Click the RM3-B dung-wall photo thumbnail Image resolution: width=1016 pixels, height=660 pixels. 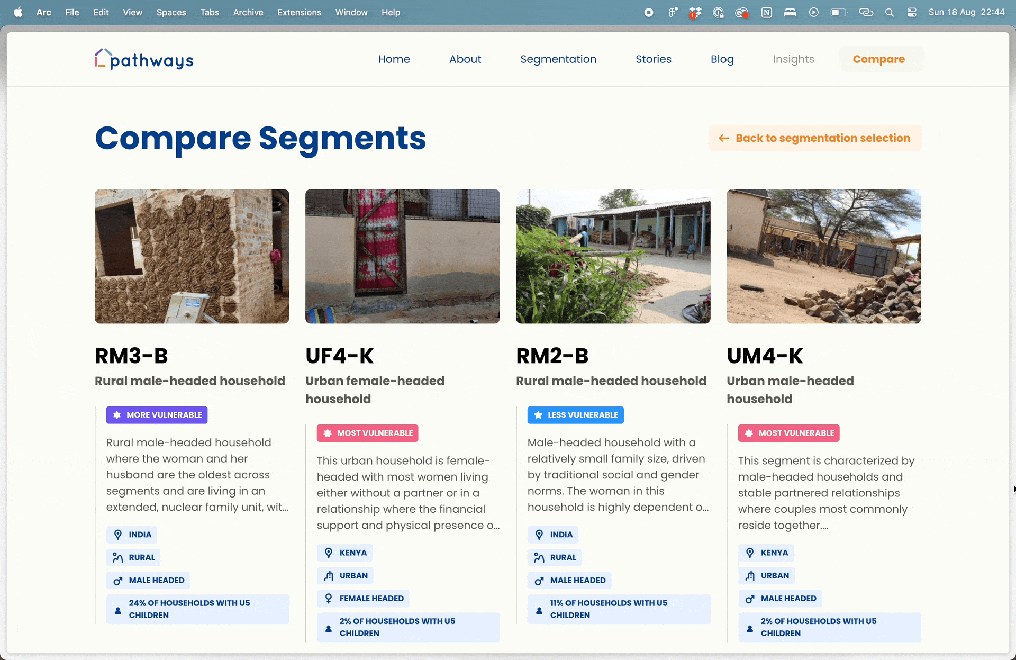(192, 256)
